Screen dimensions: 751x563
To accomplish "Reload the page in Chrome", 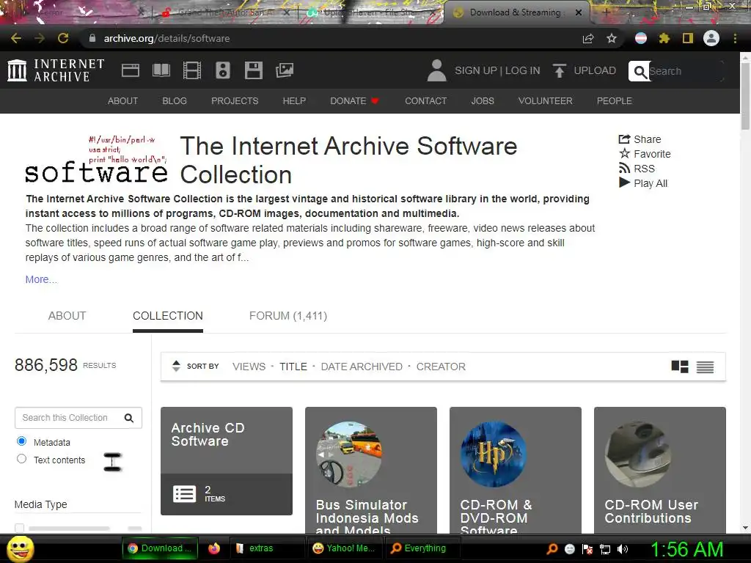I will point(63,38).
